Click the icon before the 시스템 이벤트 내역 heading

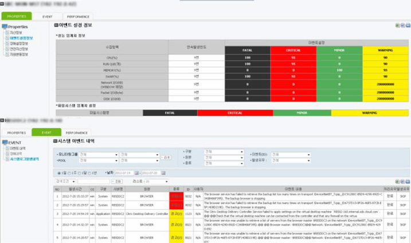tap(55, 141)
